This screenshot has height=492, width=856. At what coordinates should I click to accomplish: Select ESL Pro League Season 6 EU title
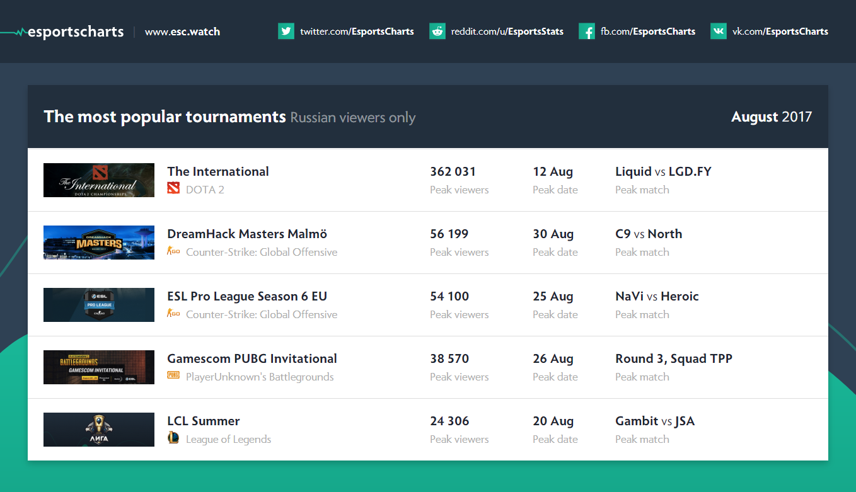pos(247,296)
